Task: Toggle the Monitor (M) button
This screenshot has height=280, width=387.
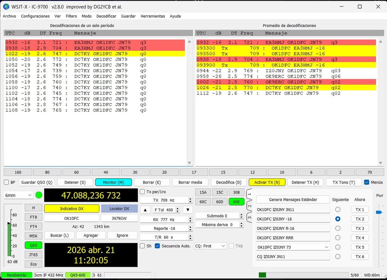Action: click(113, 182)
